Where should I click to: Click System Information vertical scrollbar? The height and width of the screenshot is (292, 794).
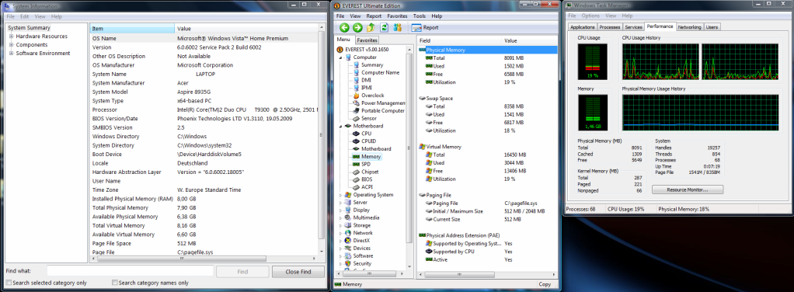[x=321, y=134]
